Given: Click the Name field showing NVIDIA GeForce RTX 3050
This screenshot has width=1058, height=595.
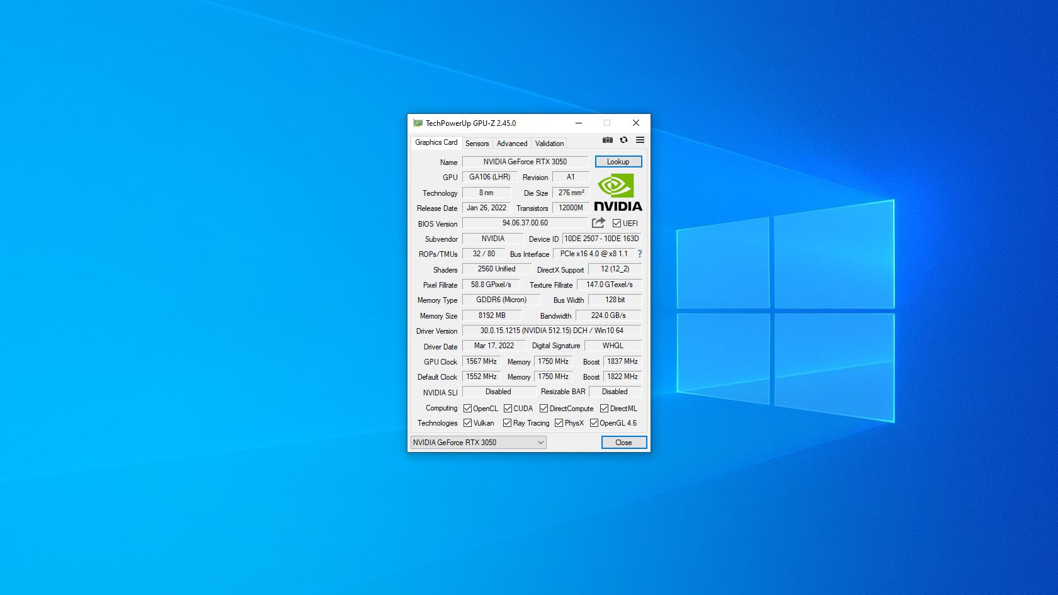Looking at the screenshot, I should (x=525, y=162).
